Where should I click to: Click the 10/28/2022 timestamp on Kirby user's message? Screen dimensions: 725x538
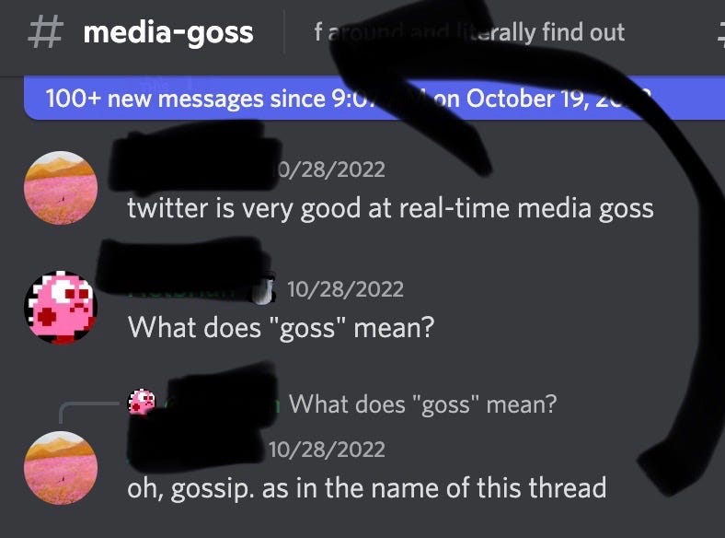point(345,289)
